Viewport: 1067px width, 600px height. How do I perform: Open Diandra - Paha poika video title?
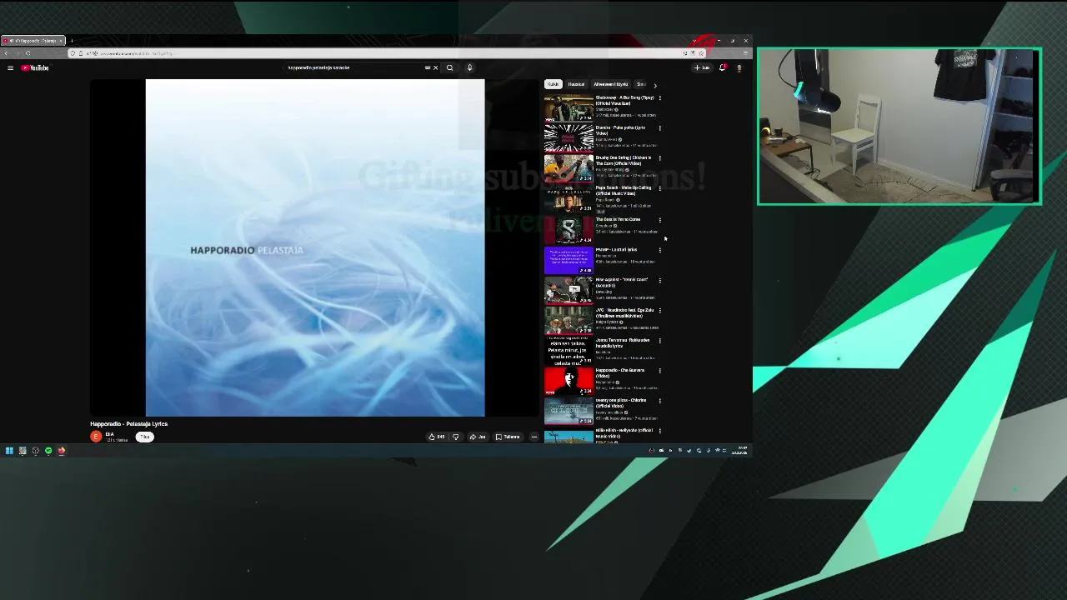pos(621,130)
